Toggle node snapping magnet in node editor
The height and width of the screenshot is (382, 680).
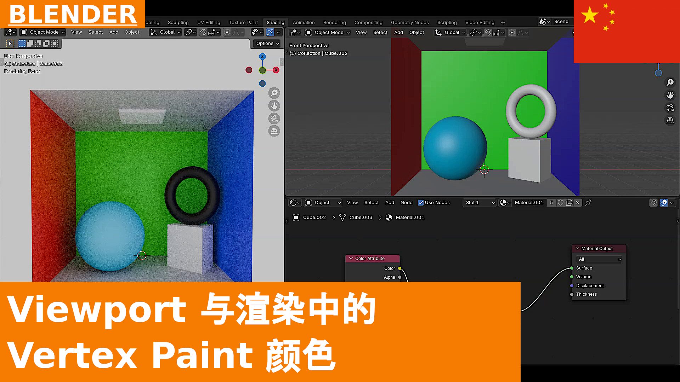[653, 203]
